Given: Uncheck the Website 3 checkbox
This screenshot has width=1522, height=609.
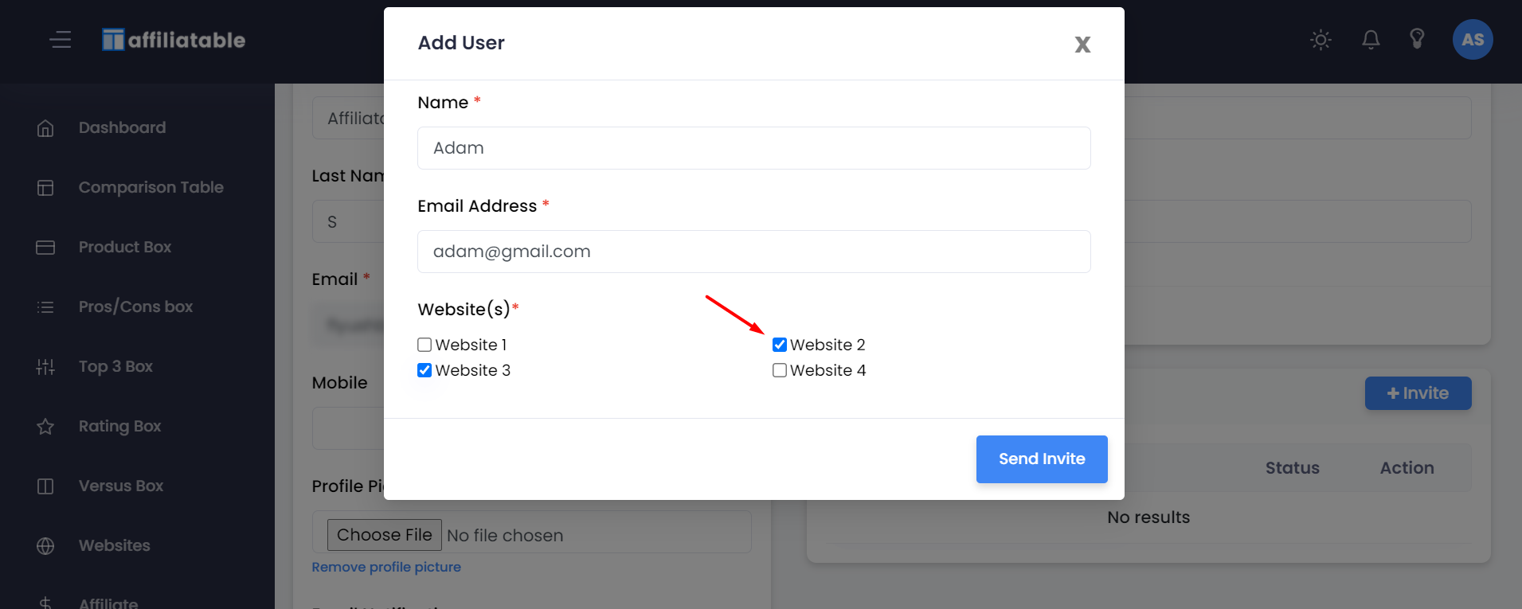Looking at the screenshot, I should tap(425, 370).
